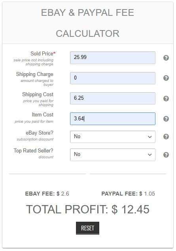Click the calculator title heading

pos(87,23)
